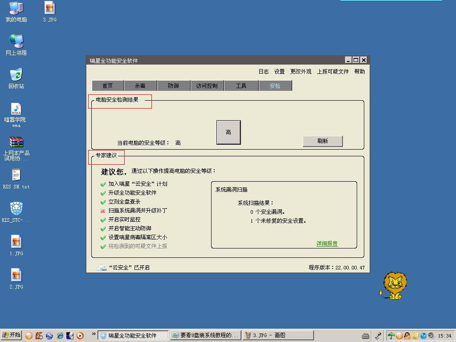
Task: Open the 日志 menu
Action: (x=264, y=72)
